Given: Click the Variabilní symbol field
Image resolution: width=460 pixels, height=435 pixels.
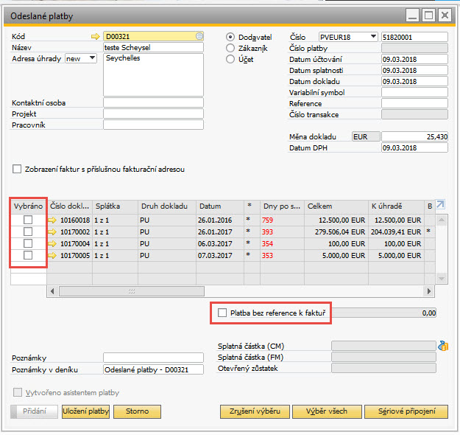Looking at the screenshot, I should [x=414, y=92].
